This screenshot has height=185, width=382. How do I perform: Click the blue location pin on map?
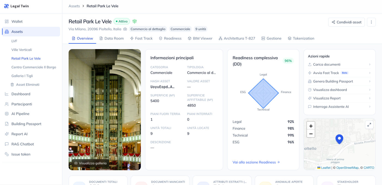(339, 139)
